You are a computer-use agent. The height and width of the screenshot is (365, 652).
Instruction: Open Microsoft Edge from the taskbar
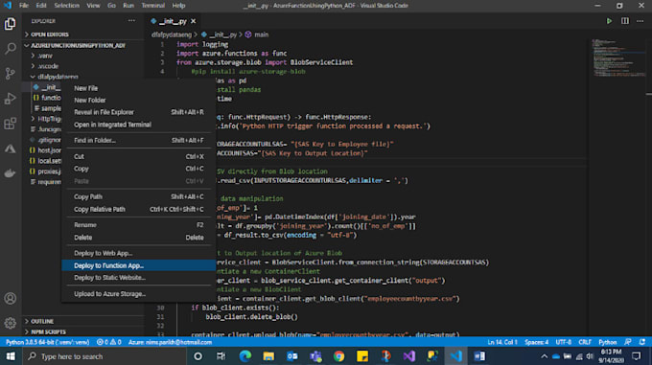[245, 356]
